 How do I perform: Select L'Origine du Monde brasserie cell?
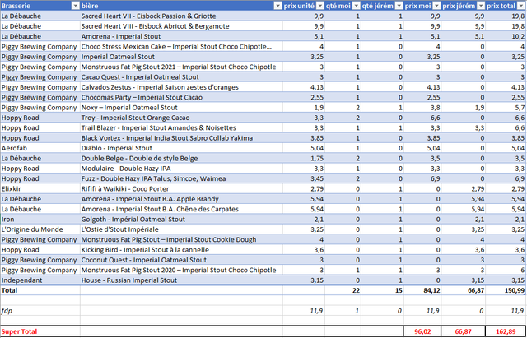pyautogui.click(x=40, y=229)
